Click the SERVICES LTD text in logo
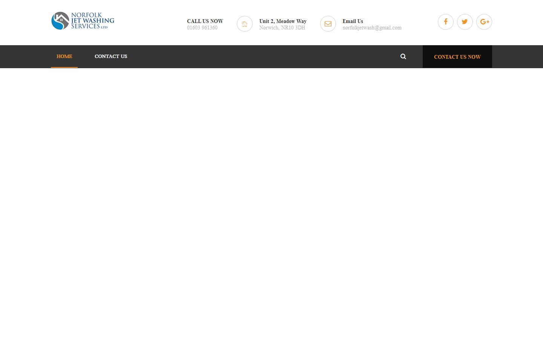The height and width of the screenshot is (339, 543). coord(89,27)
